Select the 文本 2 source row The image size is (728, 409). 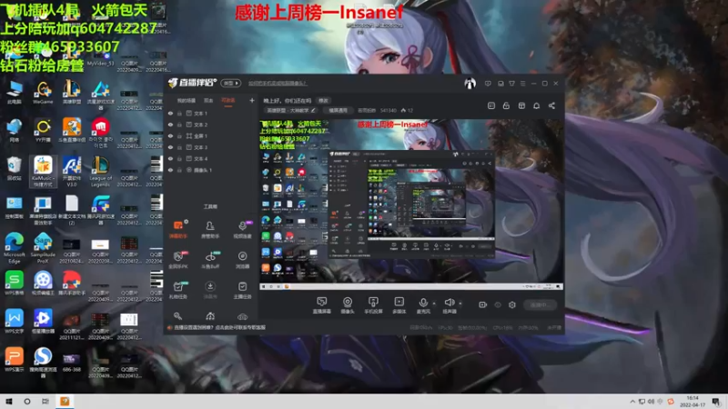pyautogui.click(x=211, y=125)
